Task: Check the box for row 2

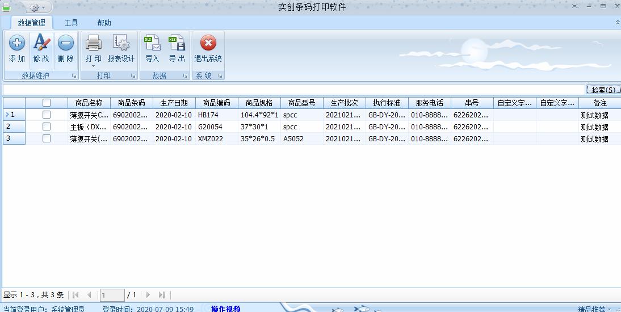Action: click(x=47, y=127)
